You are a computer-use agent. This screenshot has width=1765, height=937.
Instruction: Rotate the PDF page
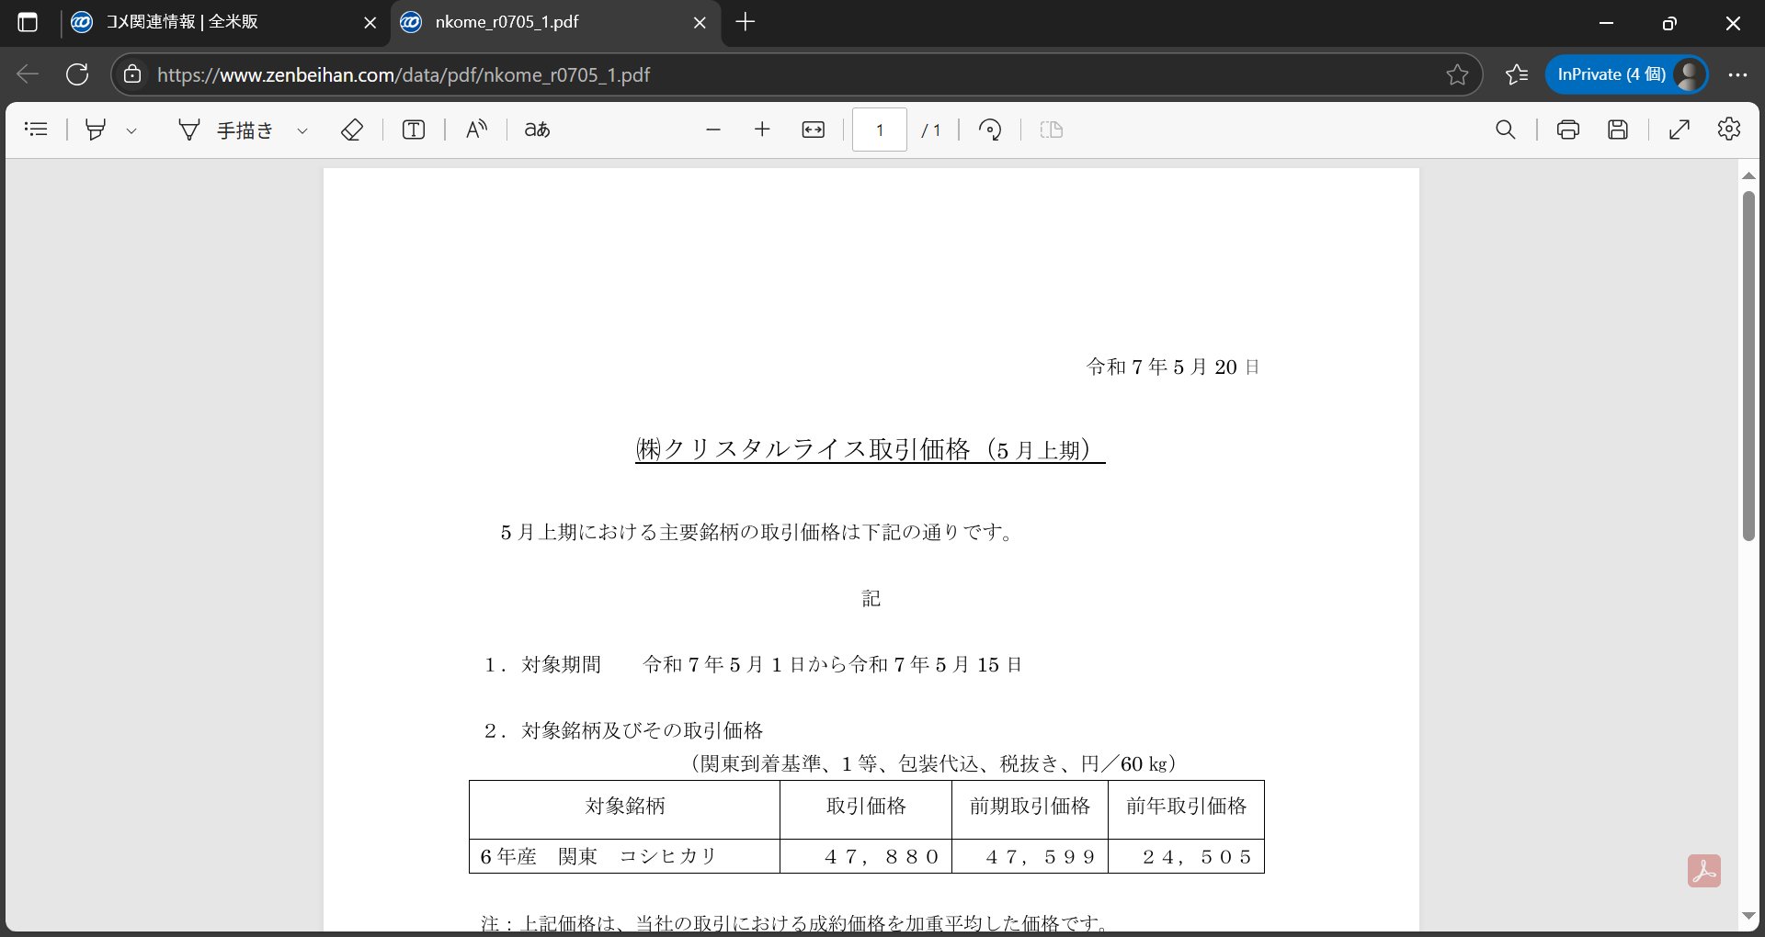990,130
